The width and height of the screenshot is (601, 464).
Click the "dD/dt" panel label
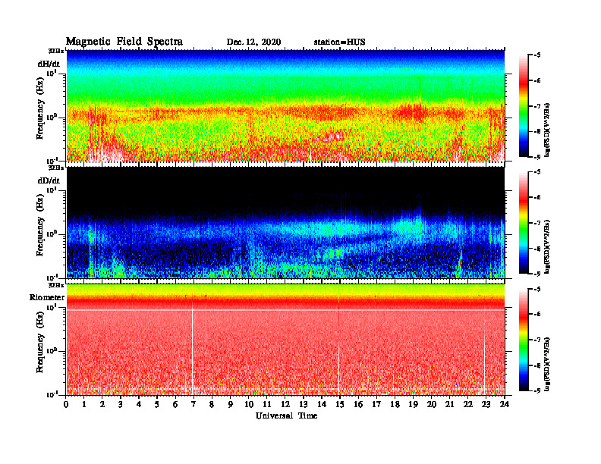pos(49,180)
